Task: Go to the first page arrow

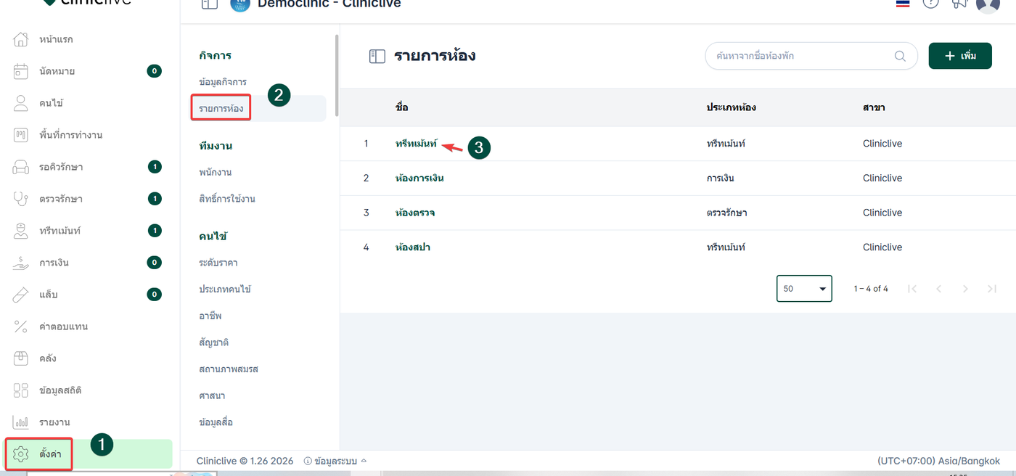Action: (912, 289)
